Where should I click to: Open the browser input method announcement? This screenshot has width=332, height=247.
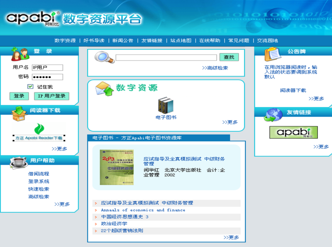(x=291, y=72)
